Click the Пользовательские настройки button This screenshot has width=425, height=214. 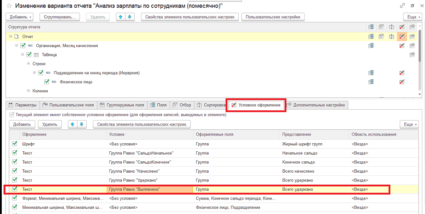[x=273, y=17]
